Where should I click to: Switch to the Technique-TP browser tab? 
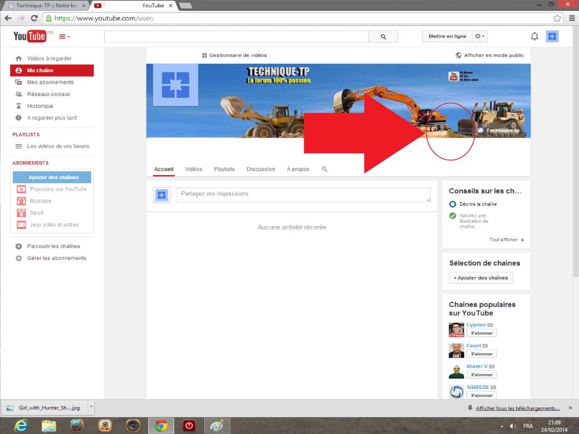[46, 6]
